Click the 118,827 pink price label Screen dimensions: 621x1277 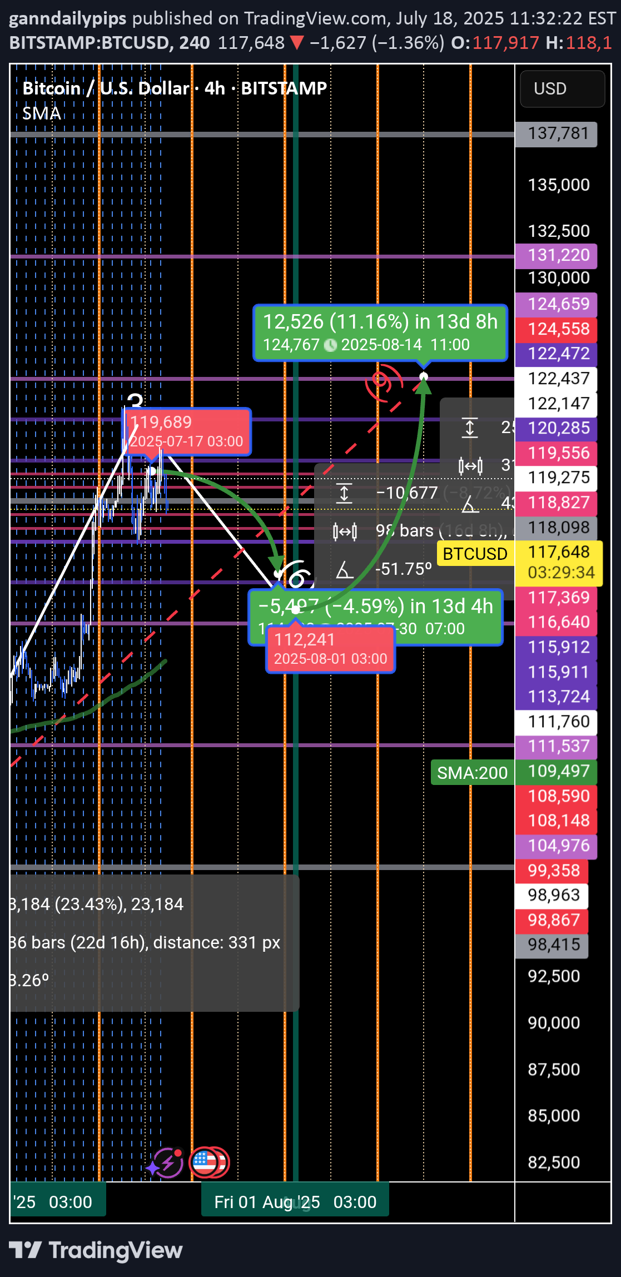556,503
